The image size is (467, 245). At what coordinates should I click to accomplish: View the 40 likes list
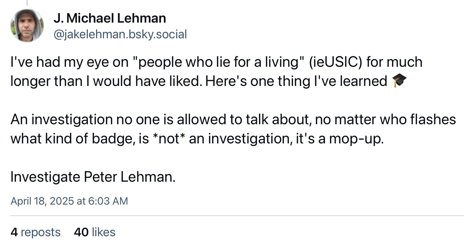pyautogui.click(x=95, y=232)
